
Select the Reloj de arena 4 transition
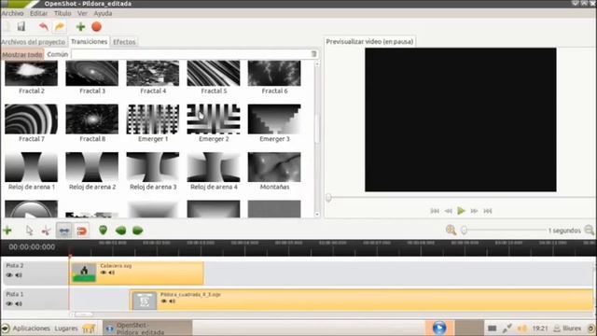(x=214, y=172)
